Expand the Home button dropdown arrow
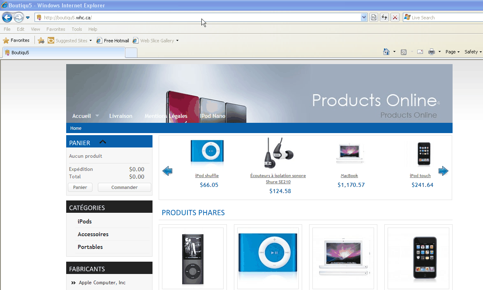This screenshot has height=290, width=483. point(394,52)
